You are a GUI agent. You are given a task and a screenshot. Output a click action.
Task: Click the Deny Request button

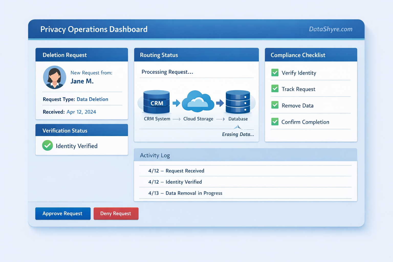(116, 213)
